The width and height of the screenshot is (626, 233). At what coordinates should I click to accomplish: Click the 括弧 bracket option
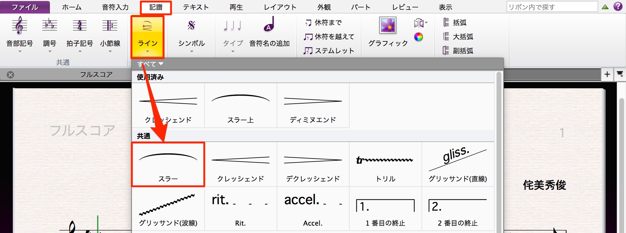pos(455,22)
